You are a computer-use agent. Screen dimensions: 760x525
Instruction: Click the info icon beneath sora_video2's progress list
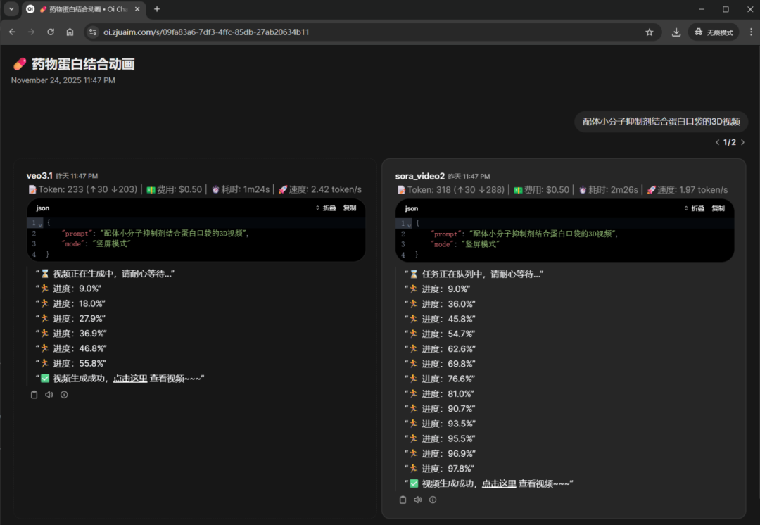(x=433, y=500)
